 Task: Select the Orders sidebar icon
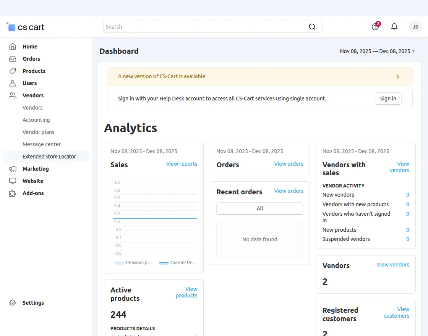click(x=13, y=58)
